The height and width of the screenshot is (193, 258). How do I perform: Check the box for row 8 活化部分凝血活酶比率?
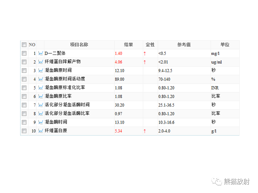click(24, 114)
